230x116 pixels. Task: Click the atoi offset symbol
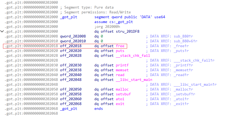[120, 99]
